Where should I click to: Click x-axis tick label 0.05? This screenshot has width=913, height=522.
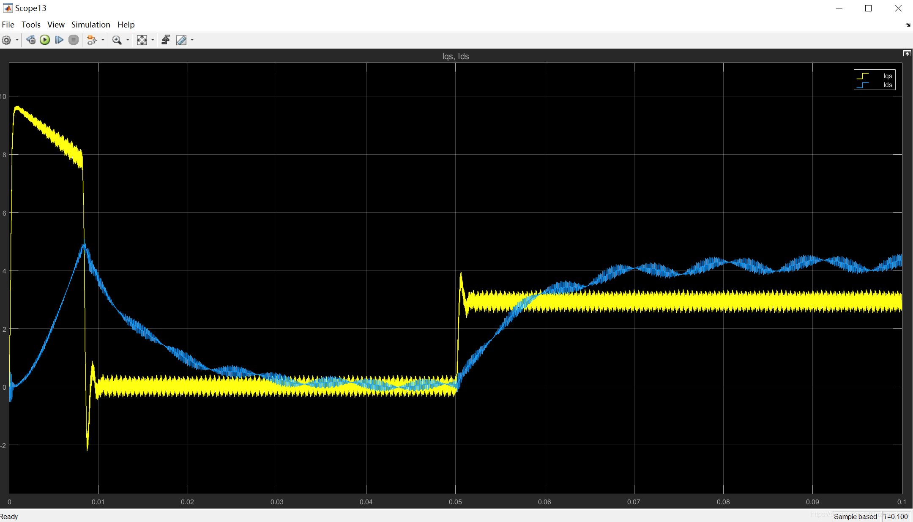coord(455,502)
